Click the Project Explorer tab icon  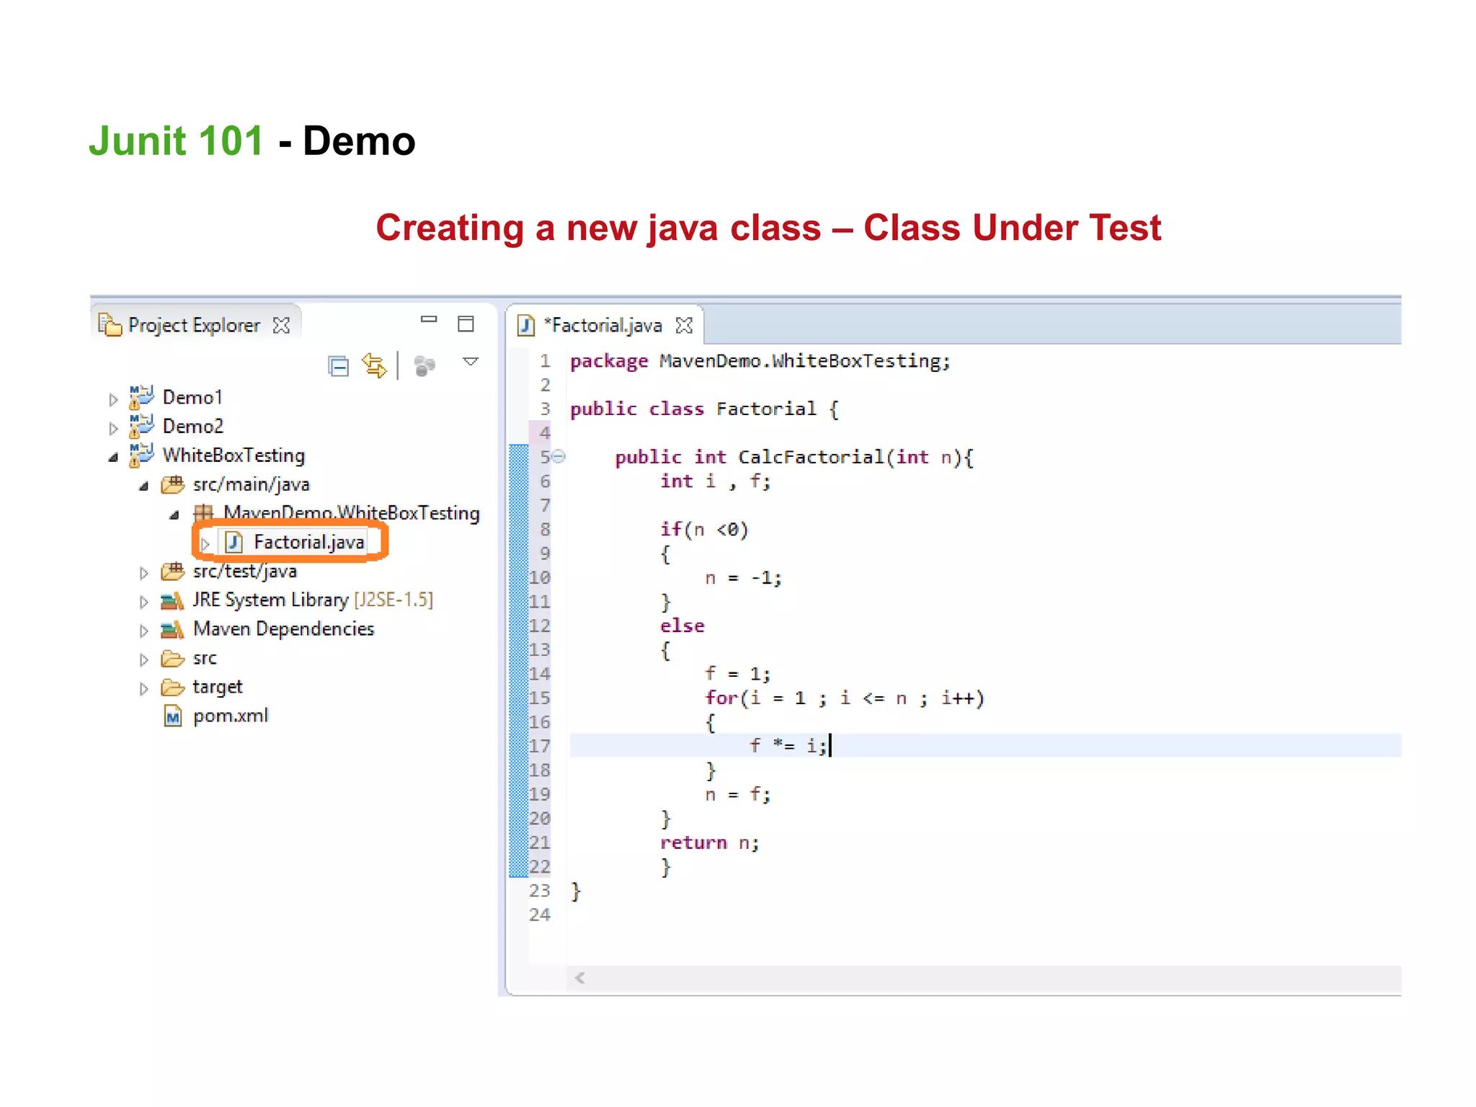tap(110, 325)
